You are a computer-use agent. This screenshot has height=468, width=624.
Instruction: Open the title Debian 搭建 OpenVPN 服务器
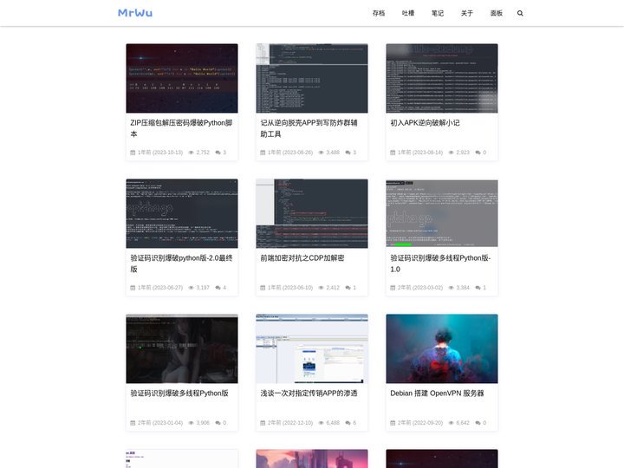point(437,393)
